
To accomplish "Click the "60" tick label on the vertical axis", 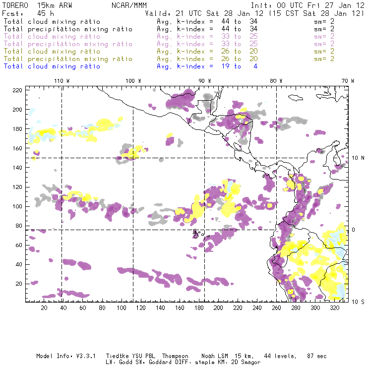I will click(x=19, y=245).
